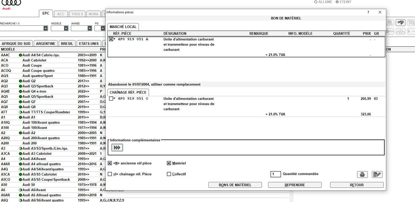
Task: Select the Audi Q5/Sportback row
Action: pyautogui.click(x=53, y=97)
